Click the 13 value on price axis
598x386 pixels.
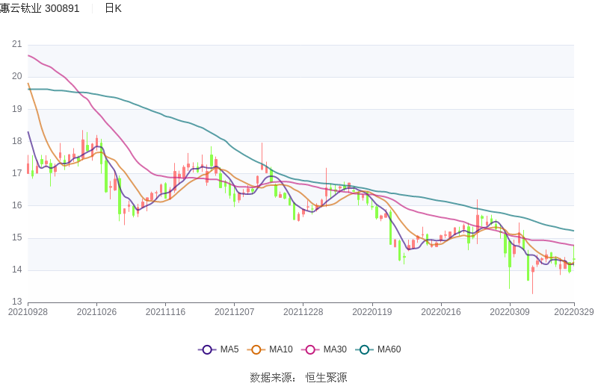[x=17, y=302]
